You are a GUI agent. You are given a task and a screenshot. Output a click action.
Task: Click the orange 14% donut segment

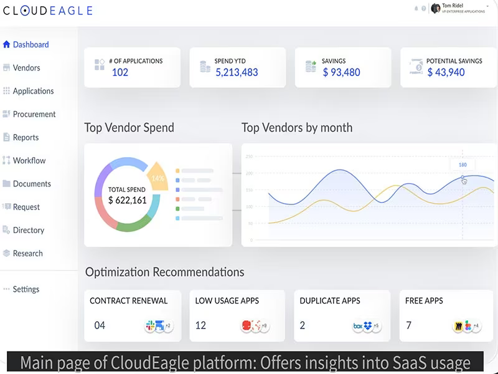[157, 177]
